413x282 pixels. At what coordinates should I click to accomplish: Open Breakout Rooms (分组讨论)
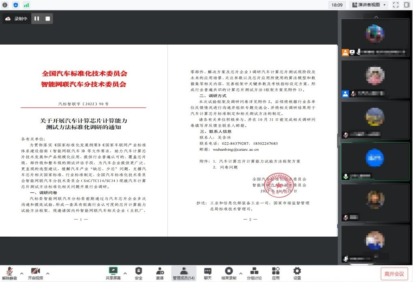click(x=254, y=273)
